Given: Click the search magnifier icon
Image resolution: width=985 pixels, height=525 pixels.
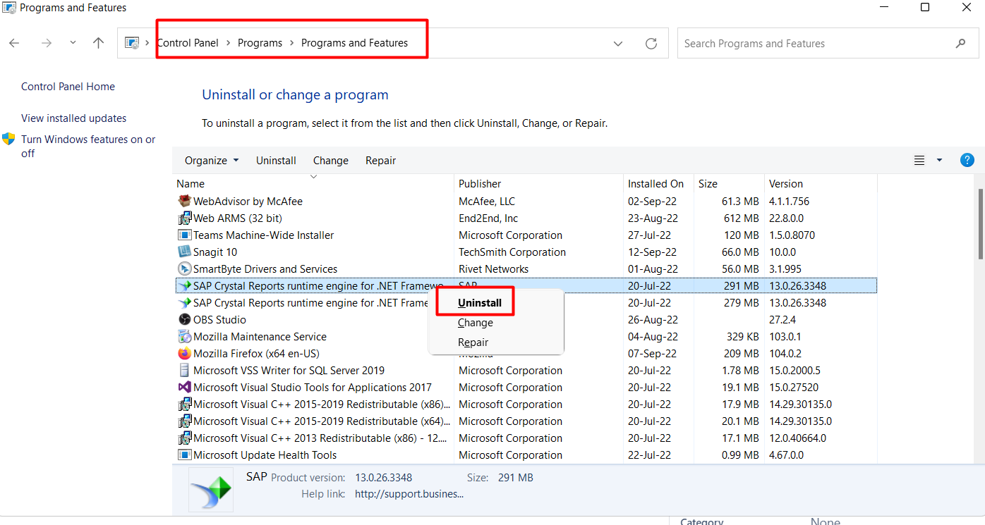Looking at the screenshot, I should pyautogui.click(x=960, y=44).
